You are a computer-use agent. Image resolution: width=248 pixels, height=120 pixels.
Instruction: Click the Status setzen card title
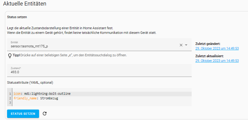pyautogui.click(x=17, y=17)
